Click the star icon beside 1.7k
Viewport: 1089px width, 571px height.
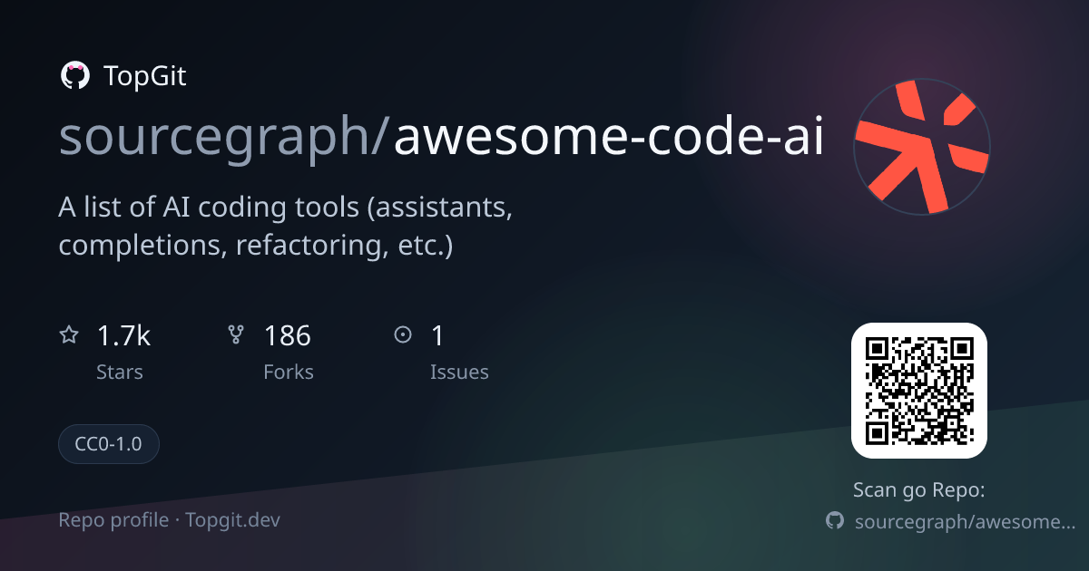(69, 335)
